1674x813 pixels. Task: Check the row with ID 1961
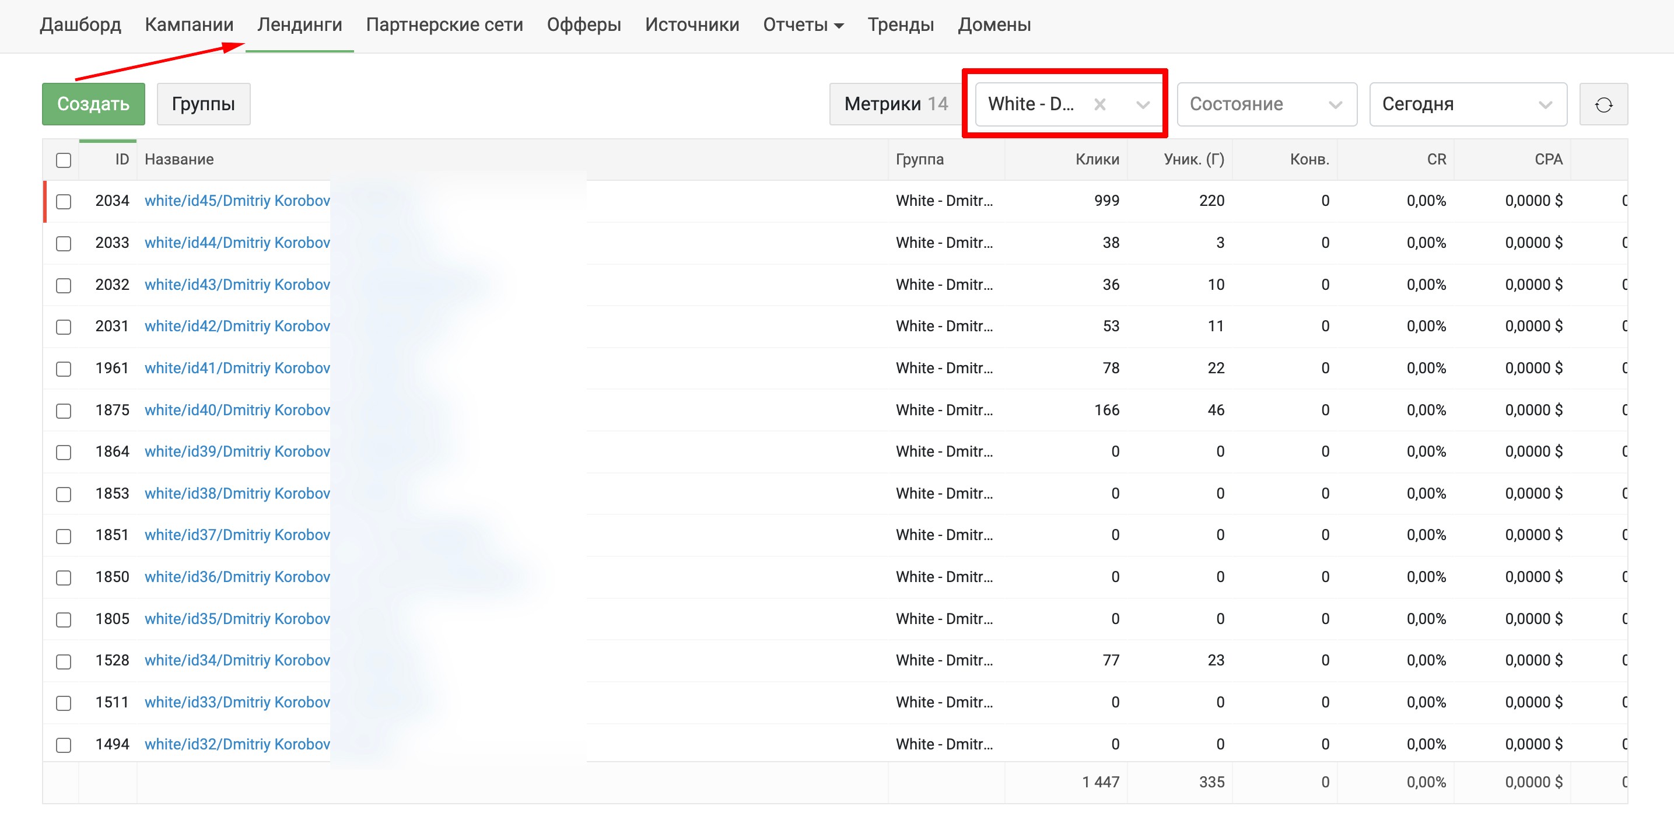tap(64, 369)
